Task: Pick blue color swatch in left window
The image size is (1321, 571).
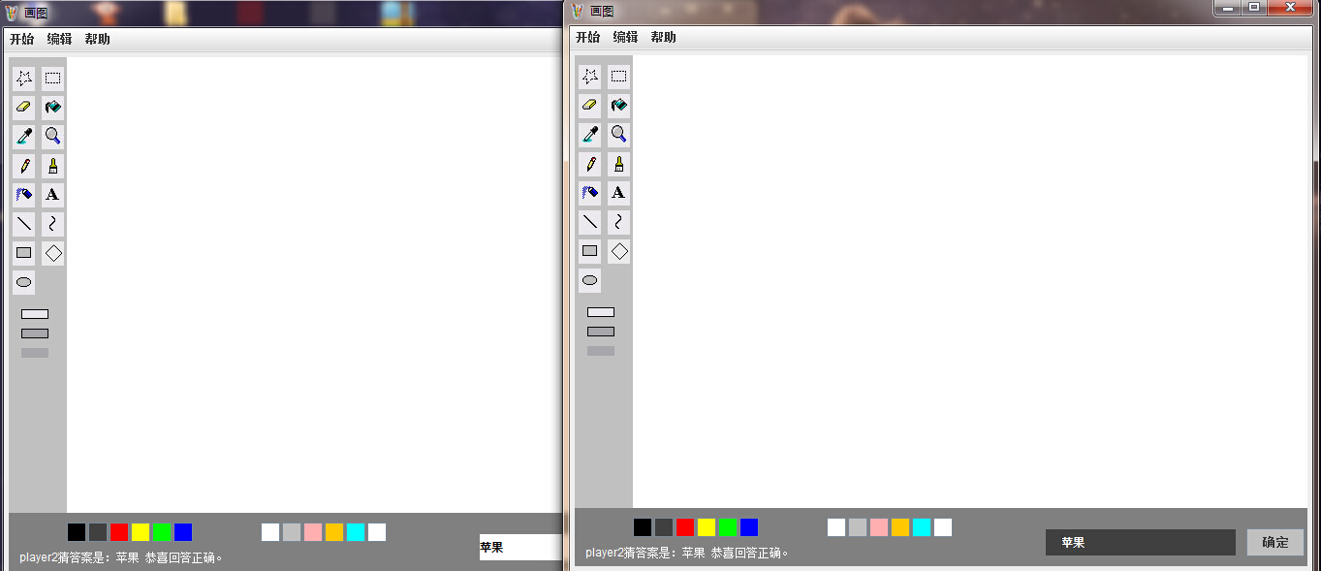Action: click(x=183, y=532)
